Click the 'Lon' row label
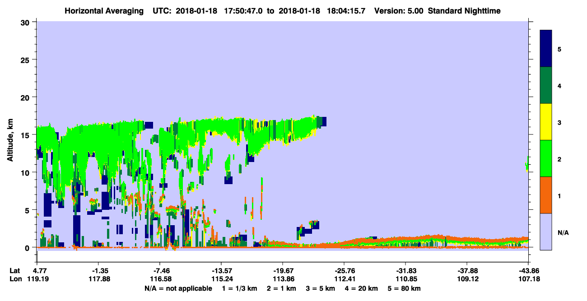 [x=15, y=279]
